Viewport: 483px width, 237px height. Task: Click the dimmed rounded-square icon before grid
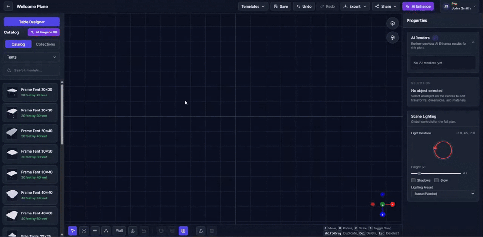pos(161,231)
